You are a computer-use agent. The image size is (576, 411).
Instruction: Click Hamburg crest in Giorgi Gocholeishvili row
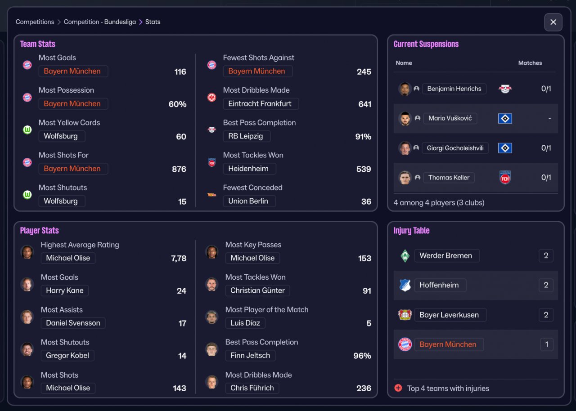[x=505, y=148]
